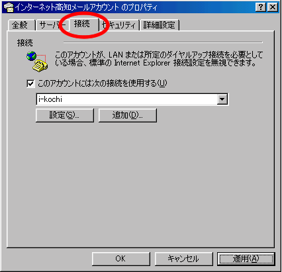Viewport: 282px width, 272px height.
Task: Click the LAN or dial-up description text
Action: [x=158, y=59]
